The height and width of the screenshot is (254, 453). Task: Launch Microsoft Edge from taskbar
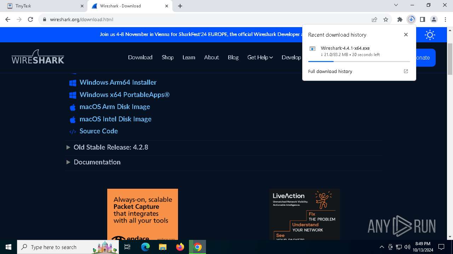pyautogui.click(x=145, y=247)
